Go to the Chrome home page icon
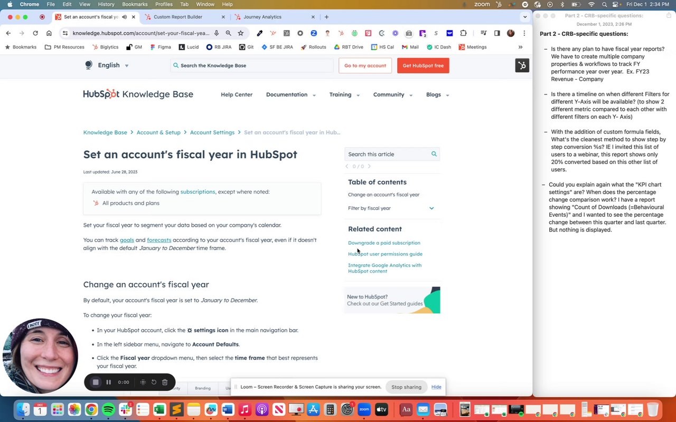The width and height of the screenshot is (676, 422). pos(49,33)
